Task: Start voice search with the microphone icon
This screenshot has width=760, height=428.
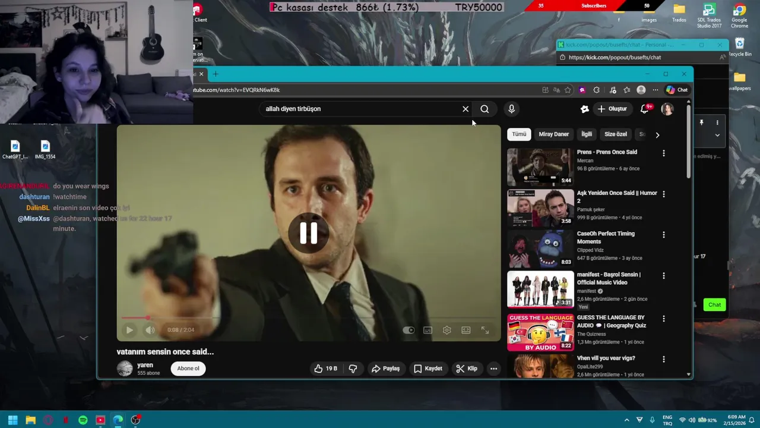Action: click(x=511, y=109)
